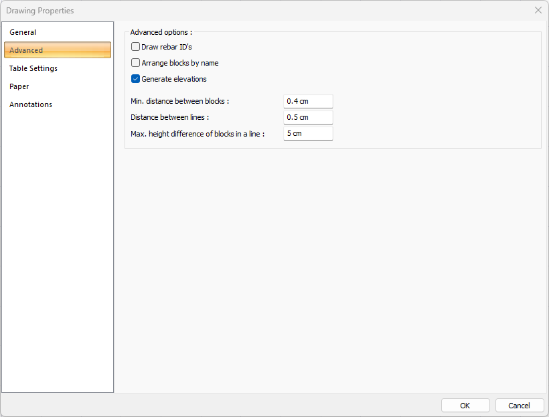The height and width of the screenshot is (417, 549).
Task: Switch to Table Settings page
Action: 33,68
